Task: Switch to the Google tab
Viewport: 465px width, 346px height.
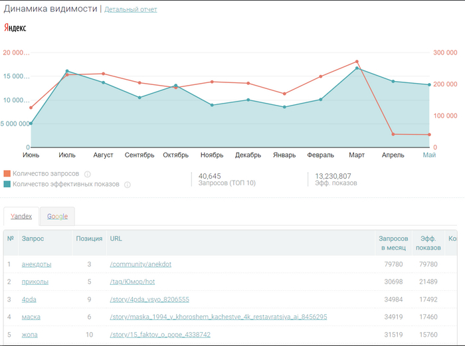Action: click(x=57, y=216)
